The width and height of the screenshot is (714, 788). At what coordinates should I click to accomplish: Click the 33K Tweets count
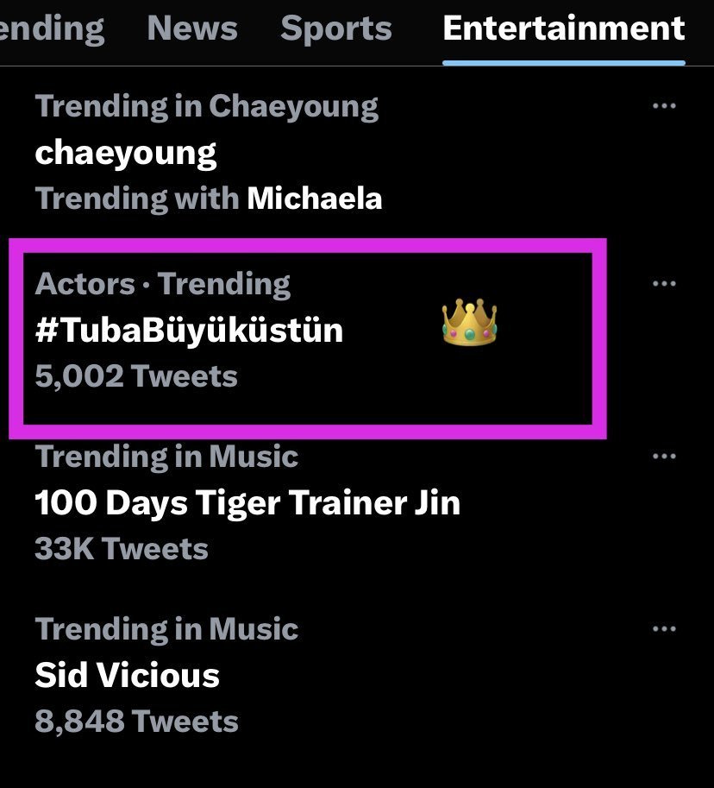(122, 549)
